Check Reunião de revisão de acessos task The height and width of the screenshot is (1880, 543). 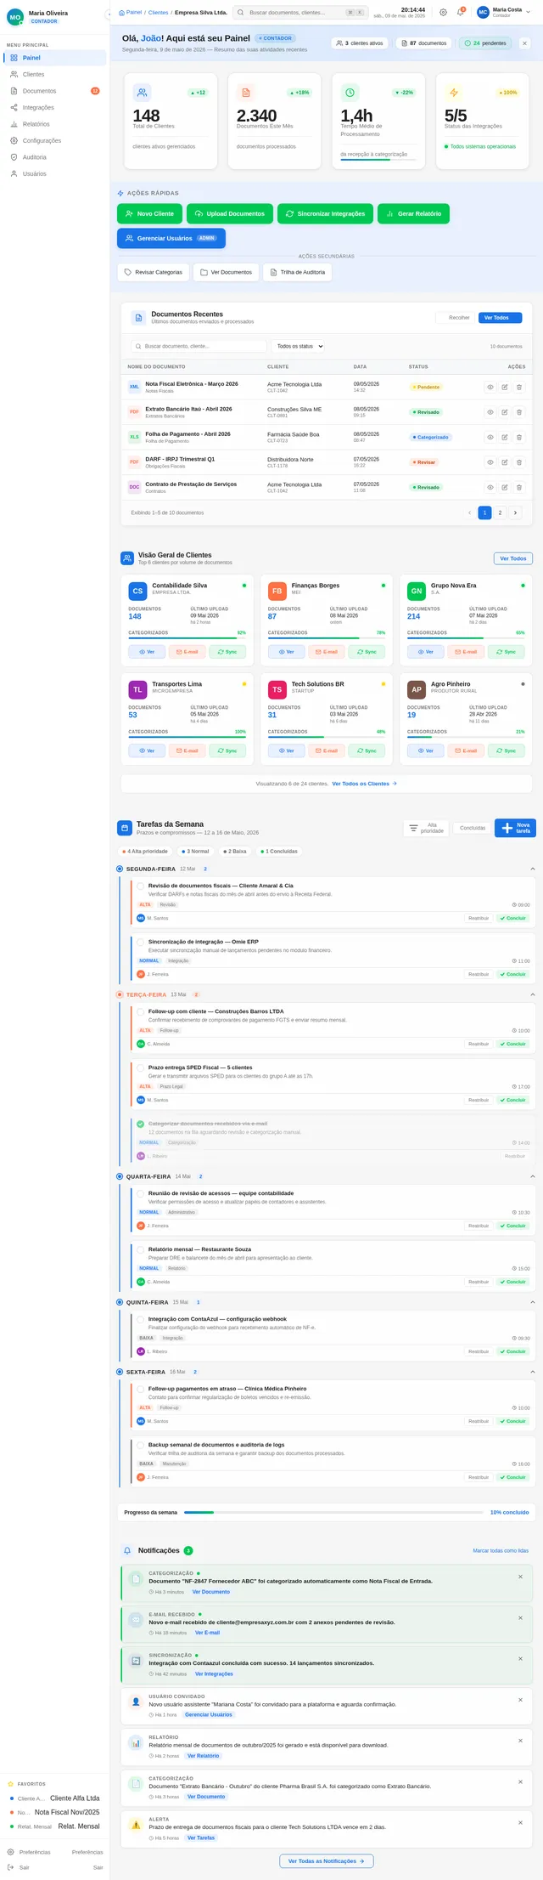[x=141, y=1193]
